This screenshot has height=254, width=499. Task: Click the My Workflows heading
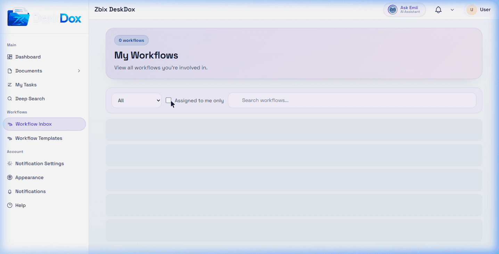pyautogui.click(x=146, y=55)
